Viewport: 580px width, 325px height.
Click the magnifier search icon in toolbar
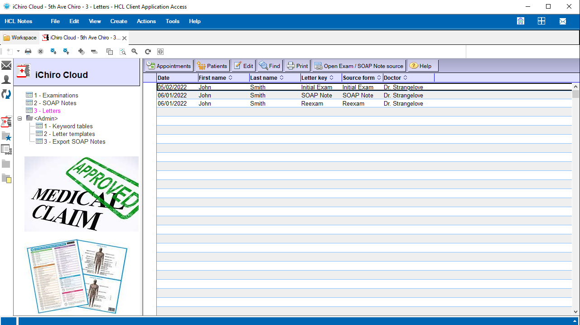coord(135,52)
